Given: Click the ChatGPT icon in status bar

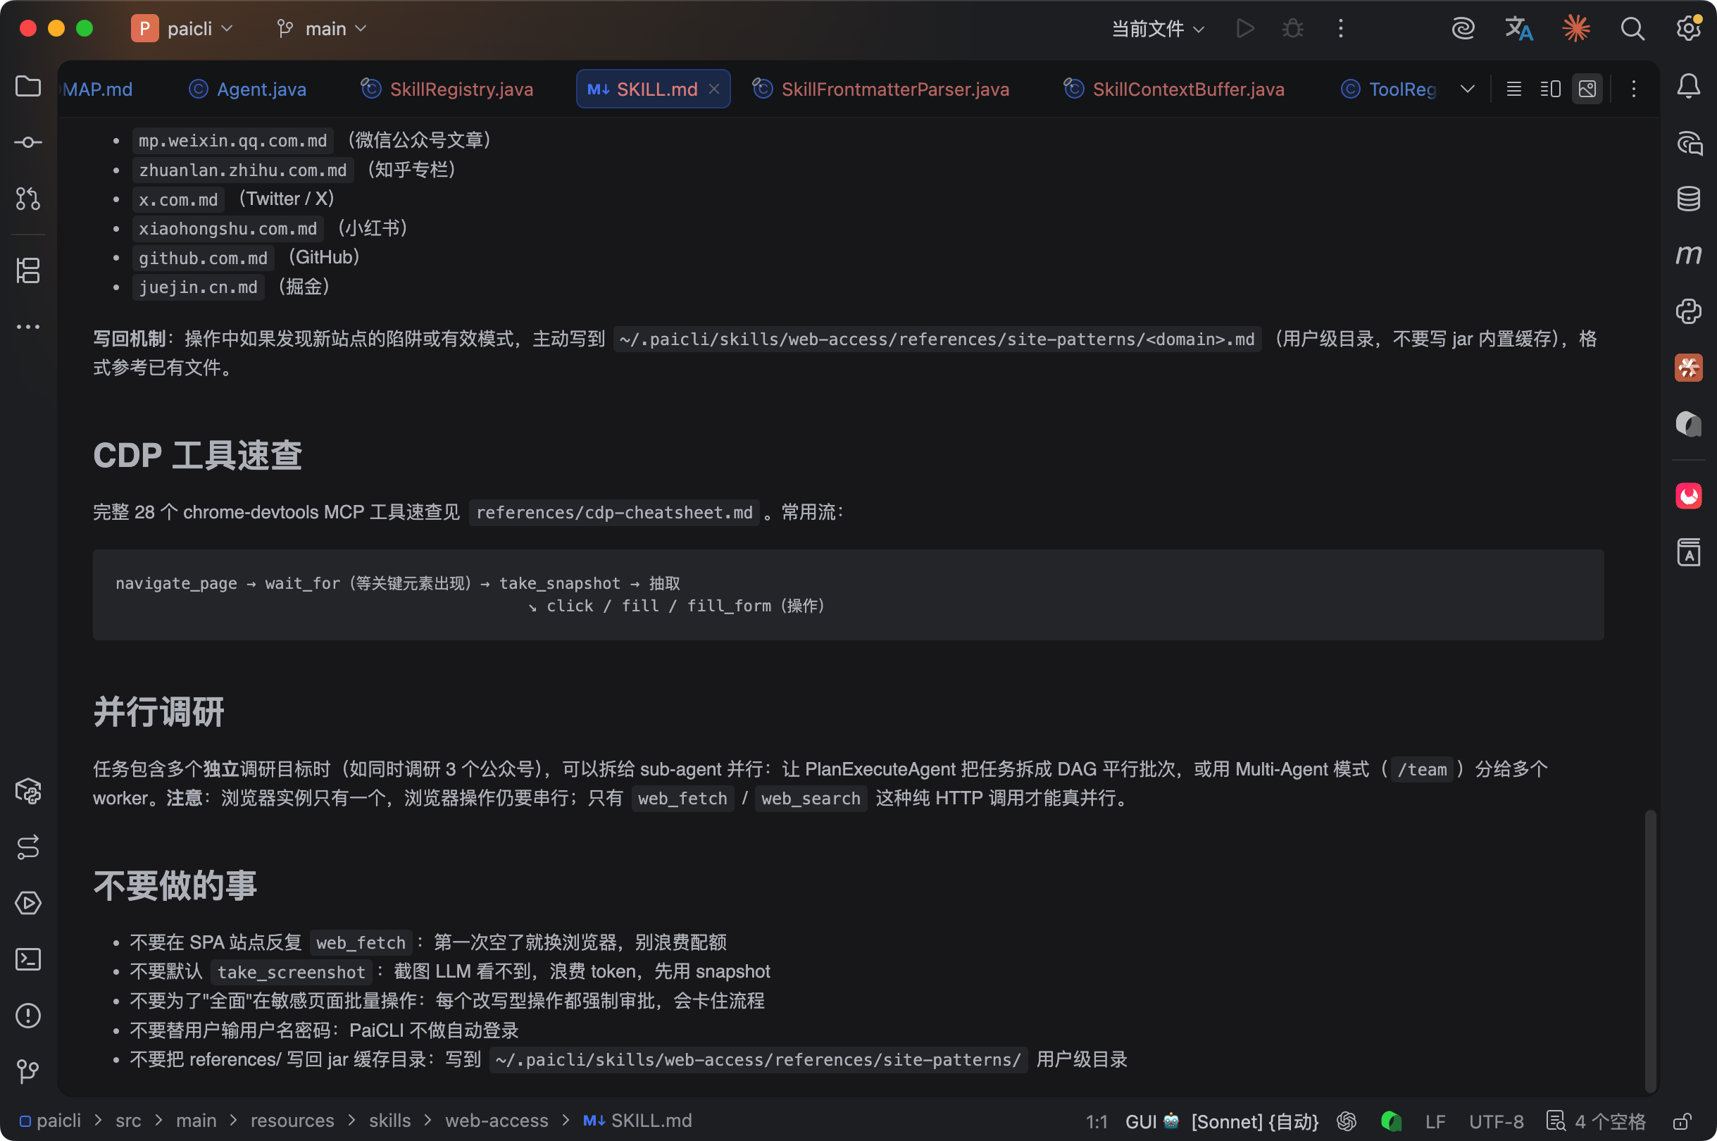Looking at the screenshot, I should [x=1346, y=1121].
